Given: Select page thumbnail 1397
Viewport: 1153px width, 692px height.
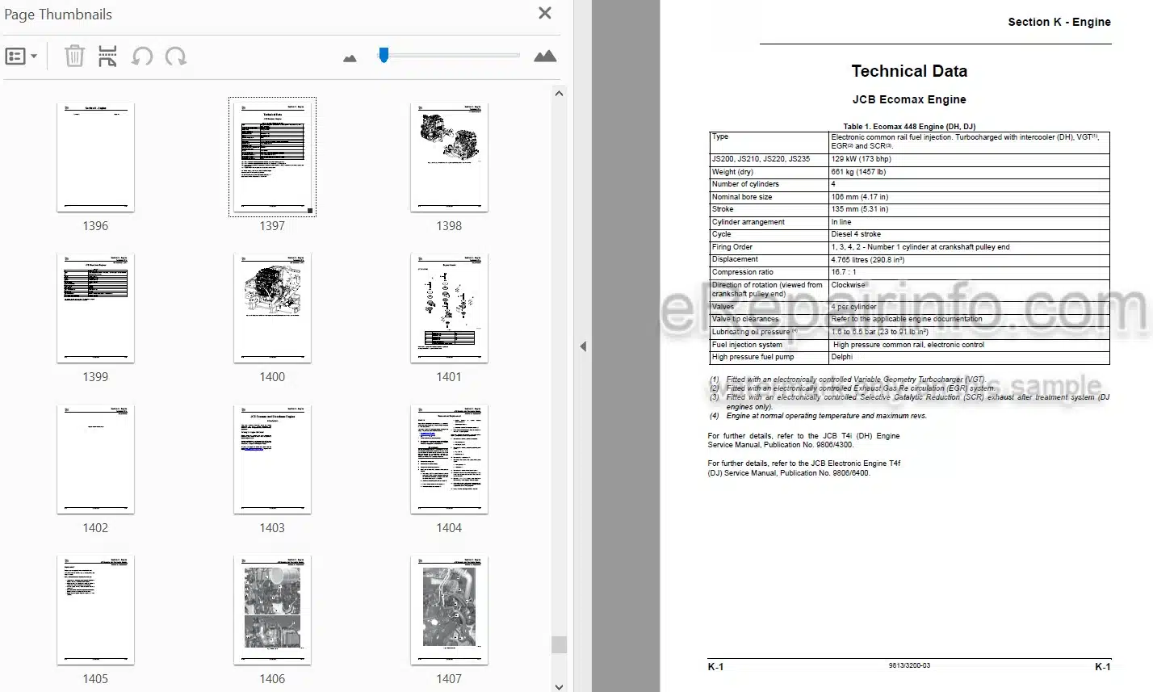Looking at the screenshot, I should [272, 157].
